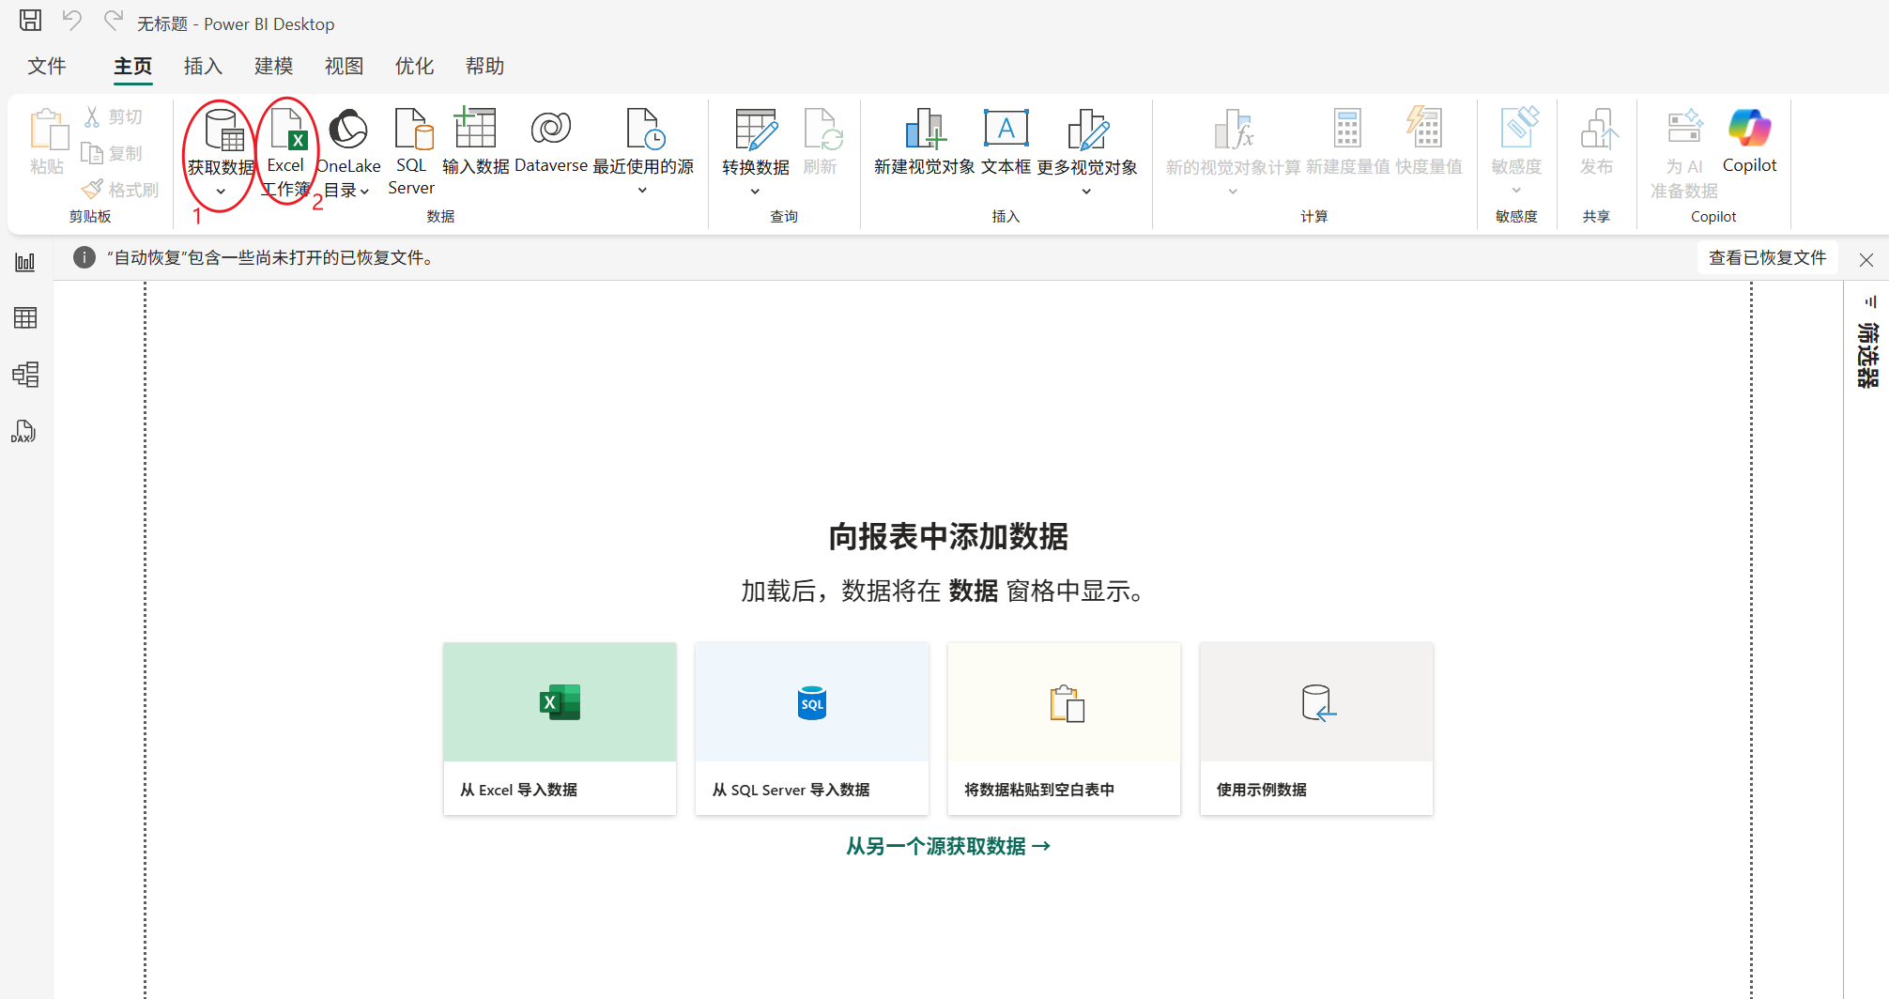This screenshot has height=999, width=1889.
Task: Expand the 新的视觉对象计算 dropdown chevron
Action: [1233, 192]
